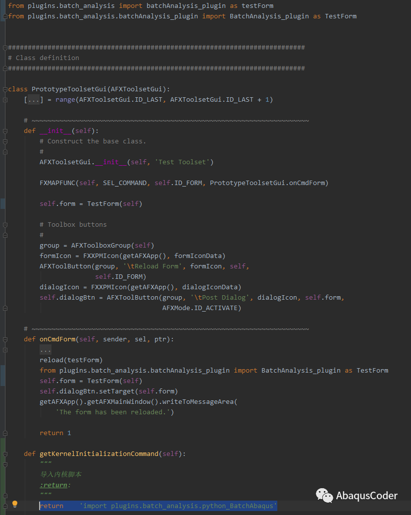This screenshot has width=411, height=515.
Task: Click 'AFXMode.ID_ACTIVATE' argument
Action: tap(200, 308)
